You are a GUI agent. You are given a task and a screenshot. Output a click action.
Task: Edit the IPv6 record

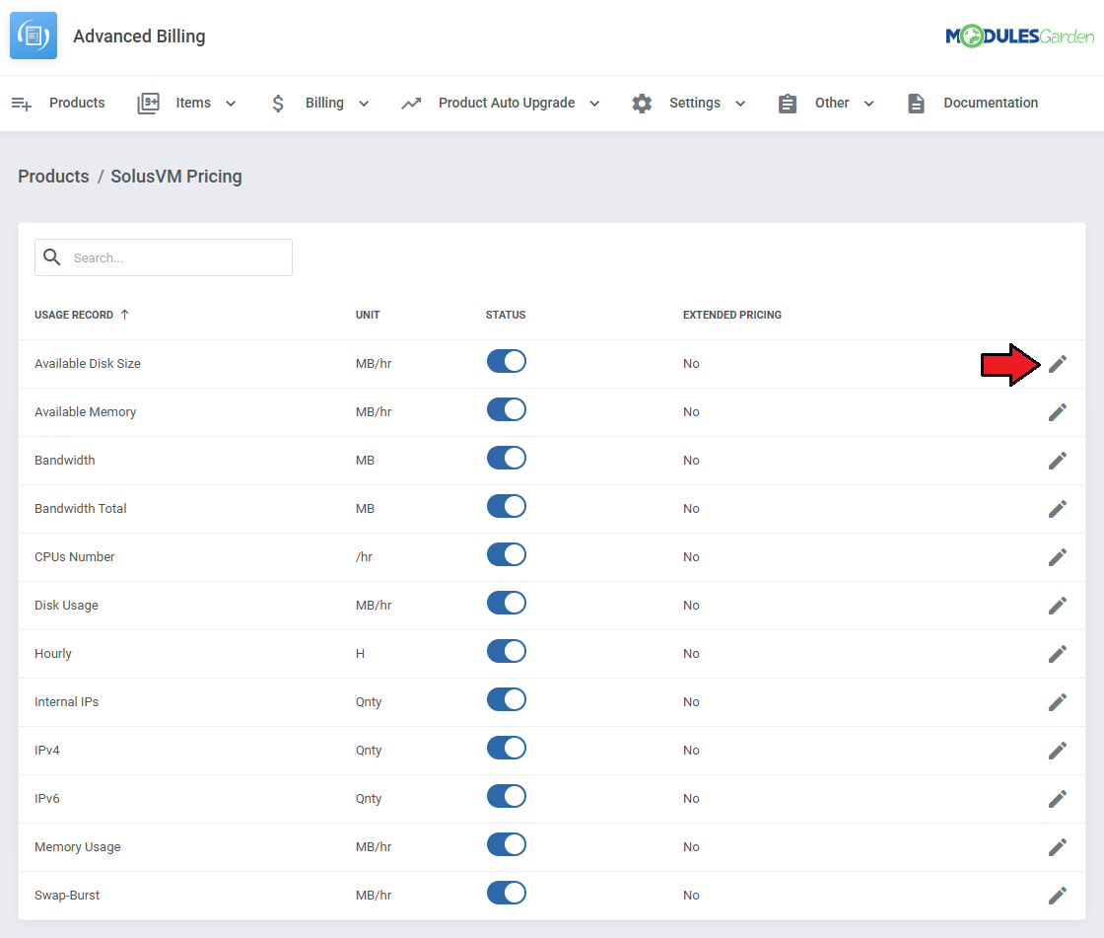[1057, 799]
